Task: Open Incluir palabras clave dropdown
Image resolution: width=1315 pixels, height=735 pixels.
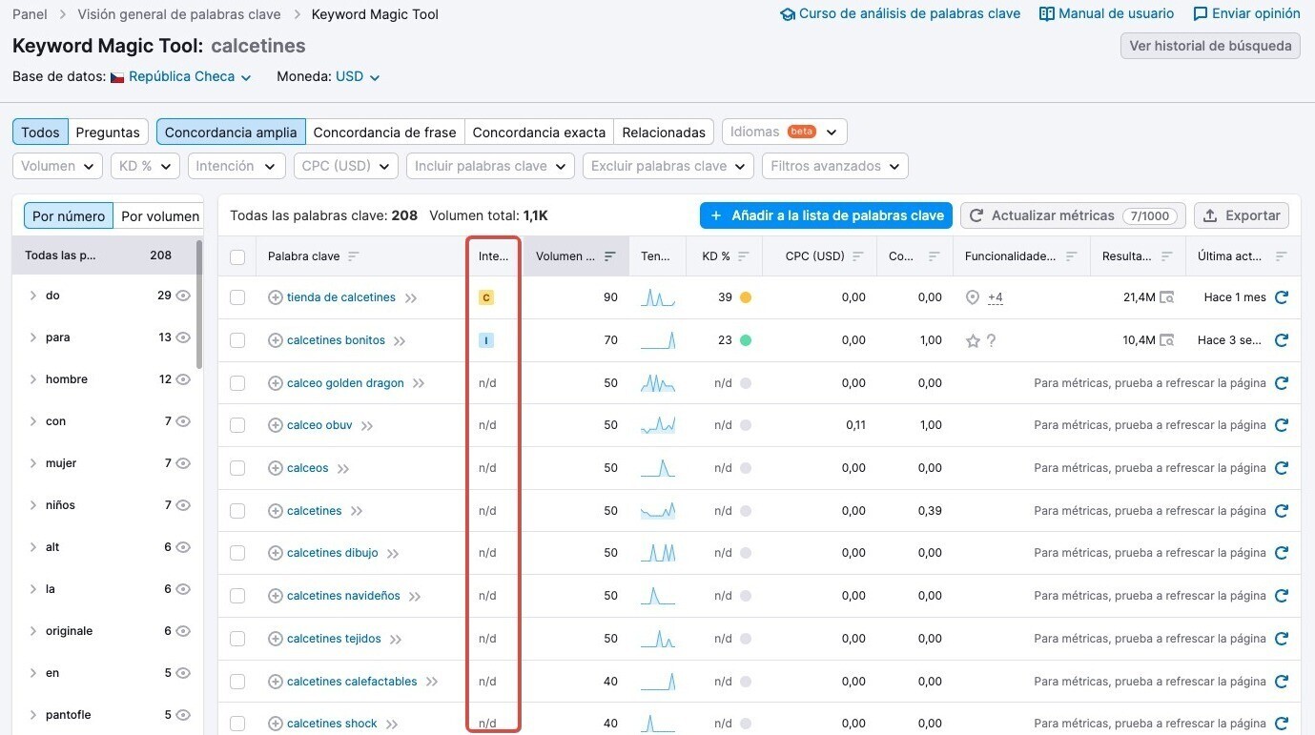Action: tap(491, 166)
